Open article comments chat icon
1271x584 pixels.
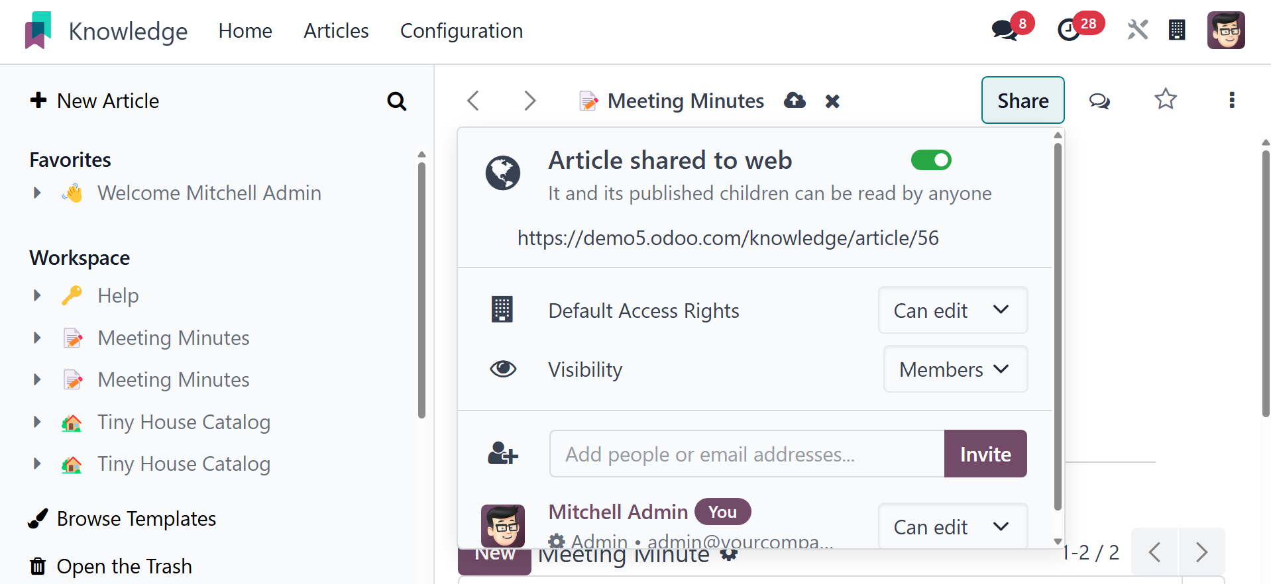click(1099, 101)
